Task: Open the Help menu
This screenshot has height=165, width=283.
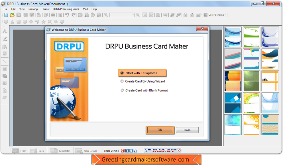Action: [x=94, y=9]
